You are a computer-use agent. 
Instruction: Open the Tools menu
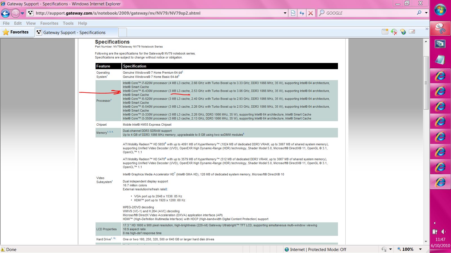point(68,23)
